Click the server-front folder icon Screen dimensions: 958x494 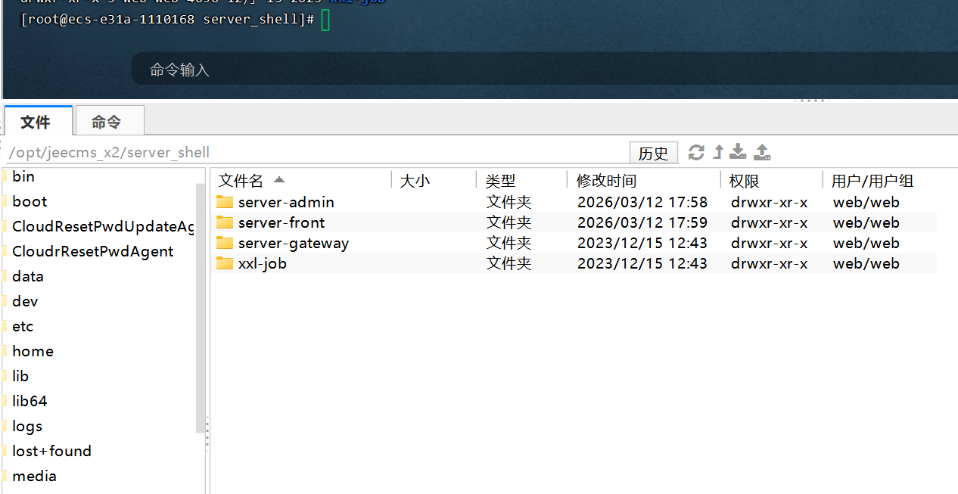(x=225, y=222)
